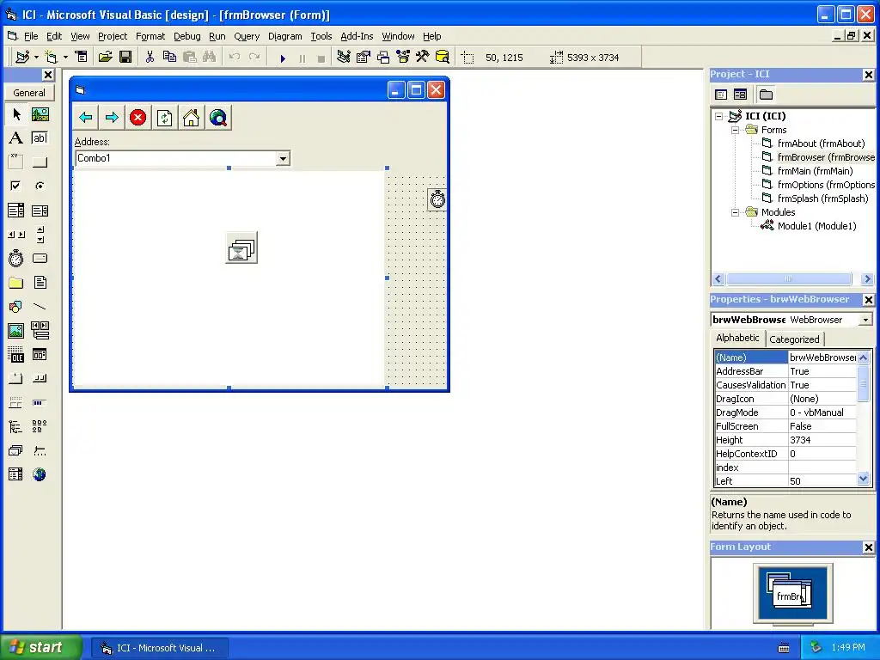Pick the CheckBox control tool
The width and height of the screenshot is (880, 660).
15,186
